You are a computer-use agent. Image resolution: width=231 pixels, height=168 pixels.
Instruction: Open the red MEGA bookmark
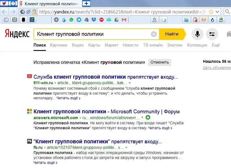coord(102,20)
